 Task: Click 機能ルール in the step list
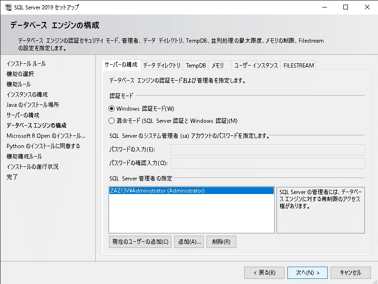click(19, 84)
